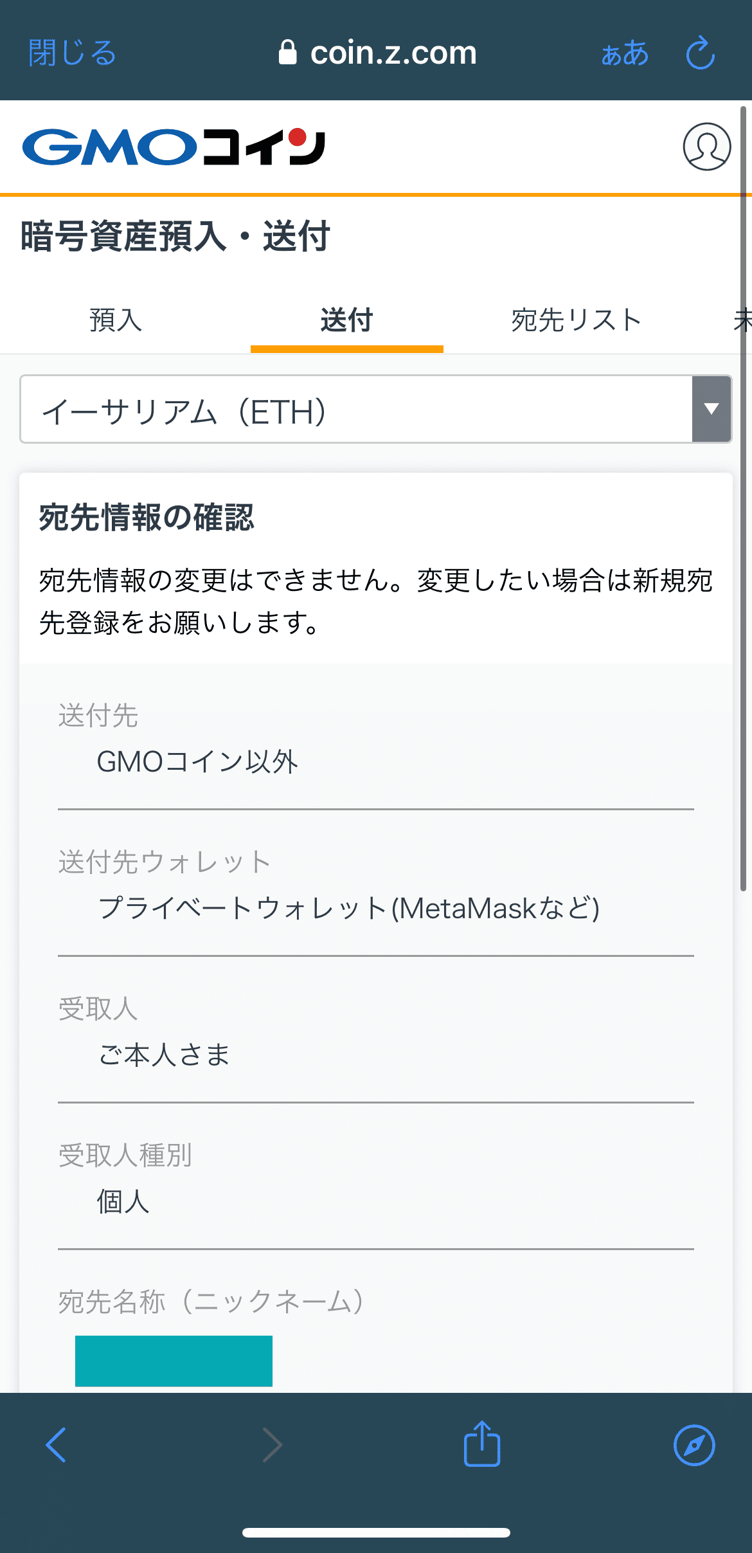The image size is (752, 1553).
Task: Reload the page with refresh icon
Action: pos(700,53)
